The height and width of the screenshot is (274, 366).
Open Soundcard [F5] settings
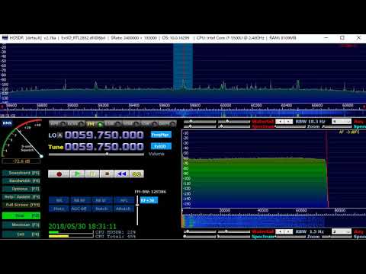[x=21, y=173]
